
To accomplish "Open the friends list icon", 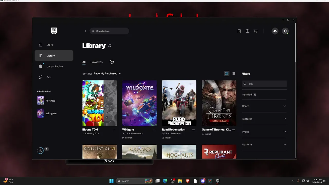I will point(275,31).
